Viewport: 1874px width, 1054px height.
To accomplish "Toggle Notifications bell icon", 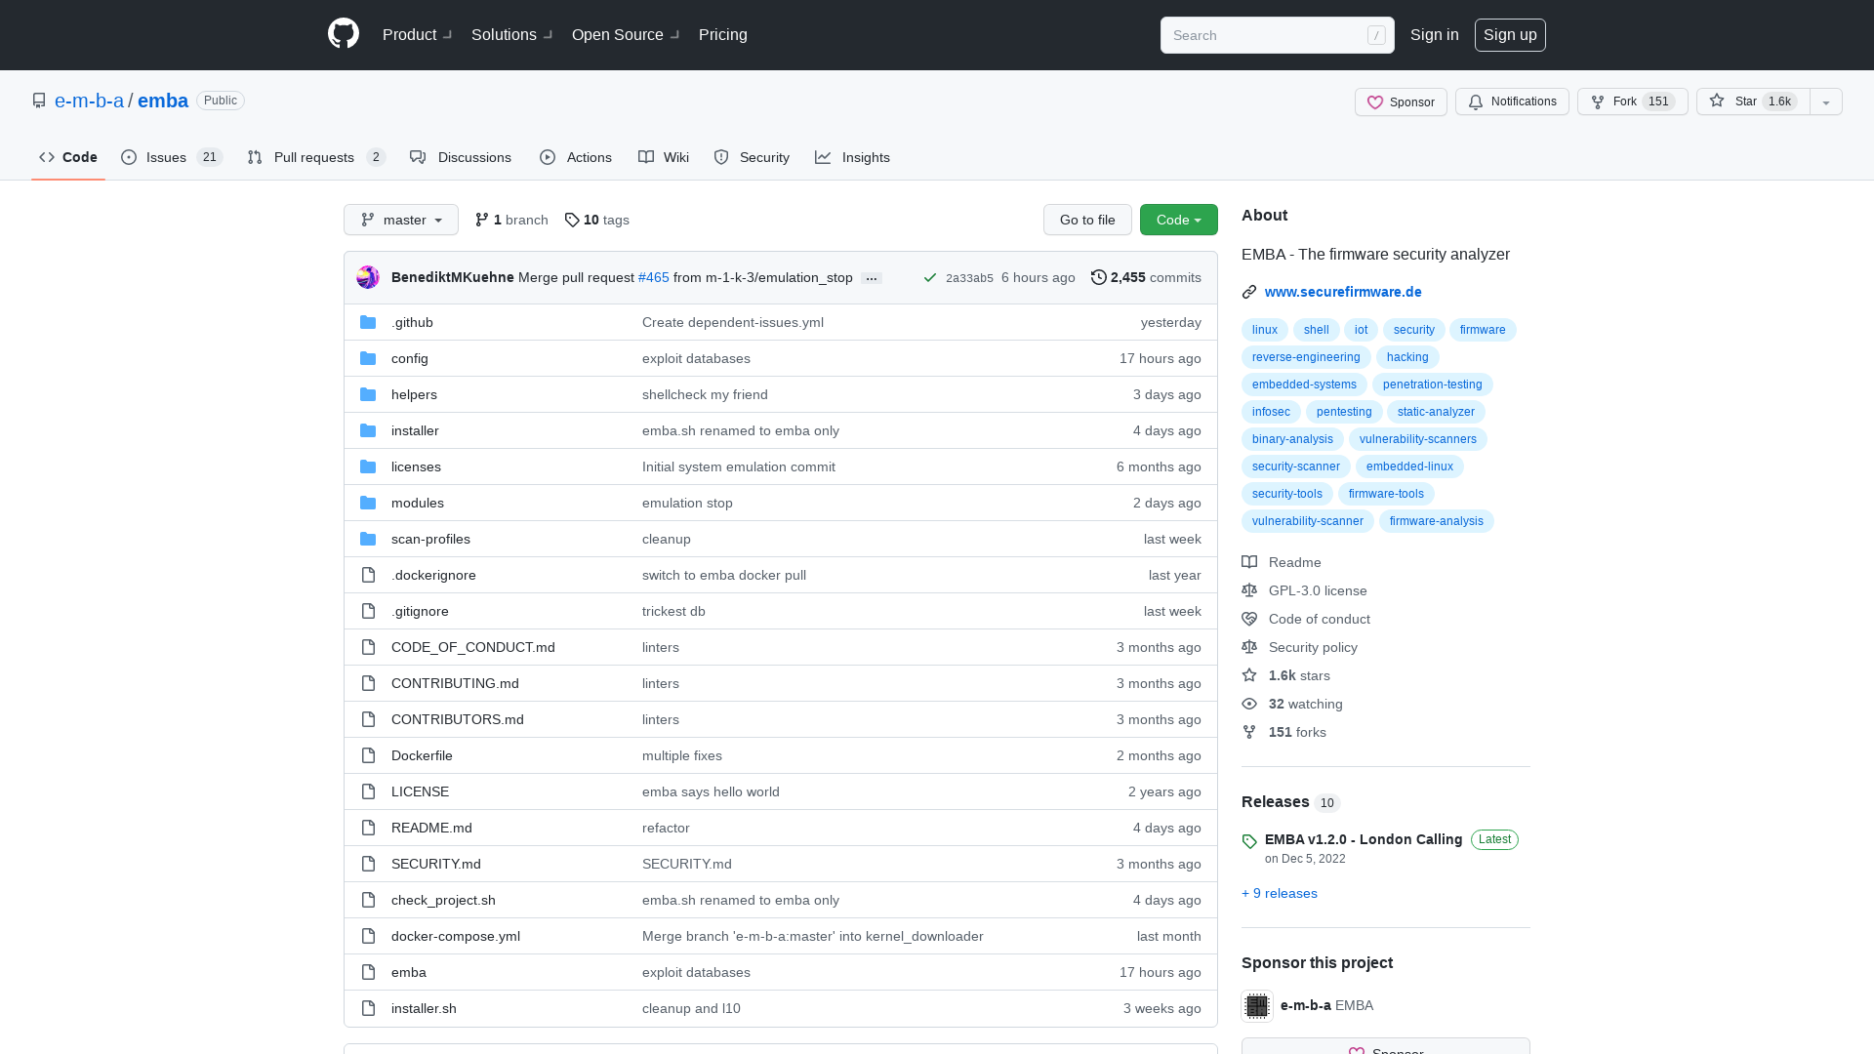I will [1477, 101].
